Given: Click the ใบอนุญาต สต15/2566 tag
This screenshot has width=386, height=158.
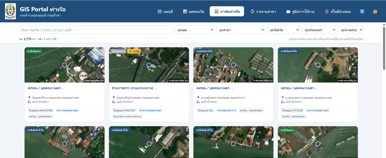Looking at the screenshot, I should coord(40,110).
